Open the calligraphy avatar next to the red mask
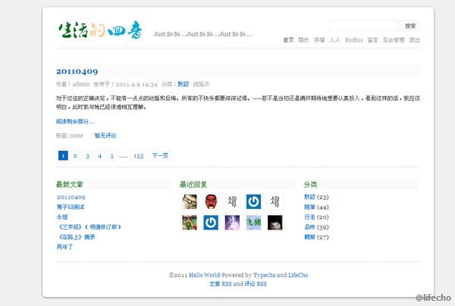 [x=232, y=201]
